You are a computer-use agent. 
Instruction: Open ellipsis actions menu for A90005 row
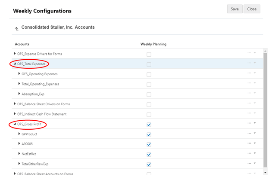[x=250, y=144]
